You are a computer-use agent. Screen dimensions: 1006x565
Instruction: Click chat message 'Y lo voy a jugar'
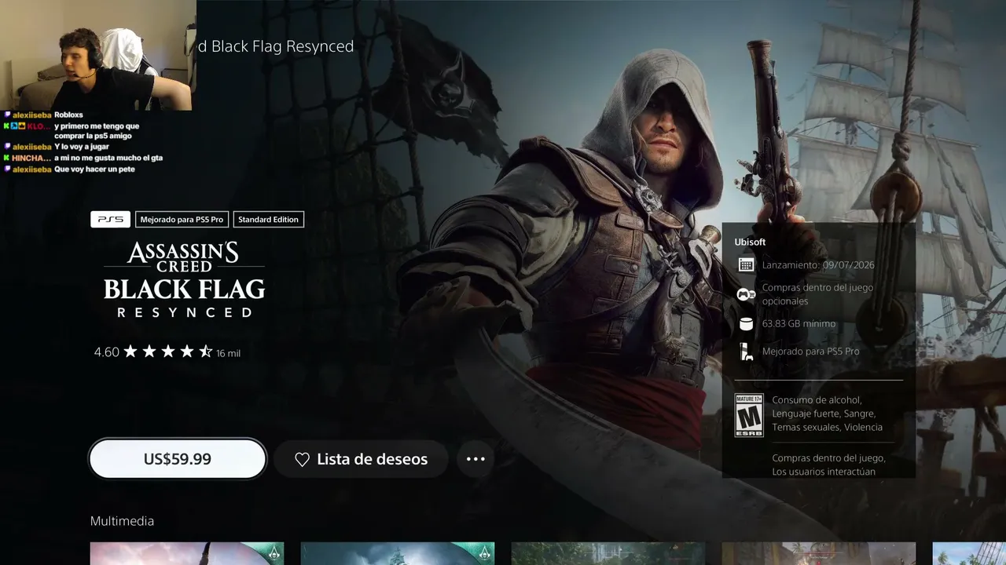[82, 147]
